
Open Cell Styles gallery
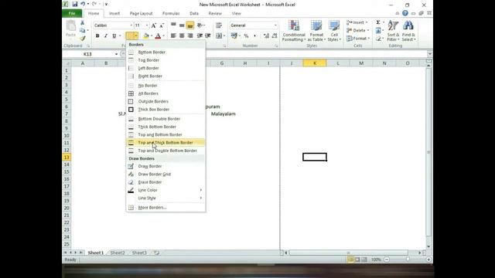(x=334, y=31)
